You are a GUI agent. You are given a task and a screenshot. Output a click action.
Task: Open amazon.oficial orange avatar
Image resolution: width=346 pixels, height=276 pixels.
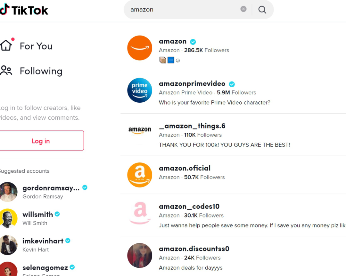point(140,175)
